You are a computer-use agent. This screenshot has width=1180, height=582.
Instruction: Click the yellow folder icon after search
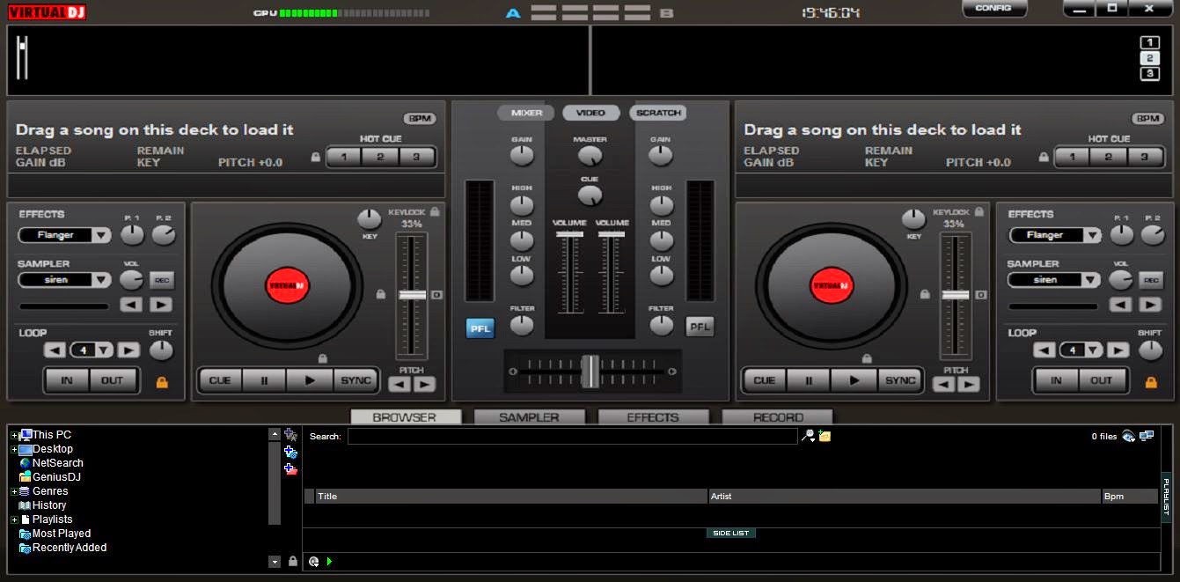coord(825,436)
